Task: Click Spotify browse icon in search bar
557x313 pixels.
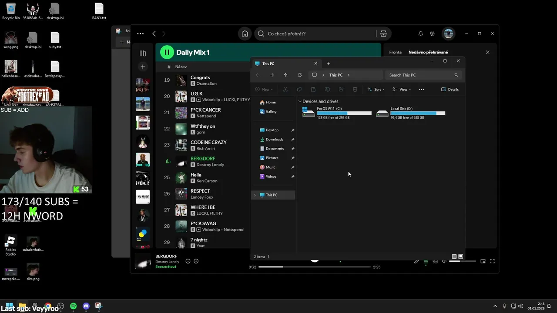Action: [383, 33]
